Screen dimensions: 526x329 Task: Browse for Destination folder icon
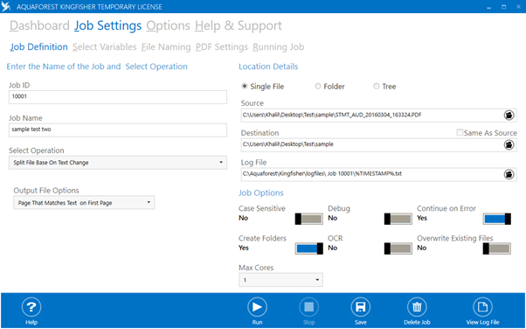[x=509, y=145]
